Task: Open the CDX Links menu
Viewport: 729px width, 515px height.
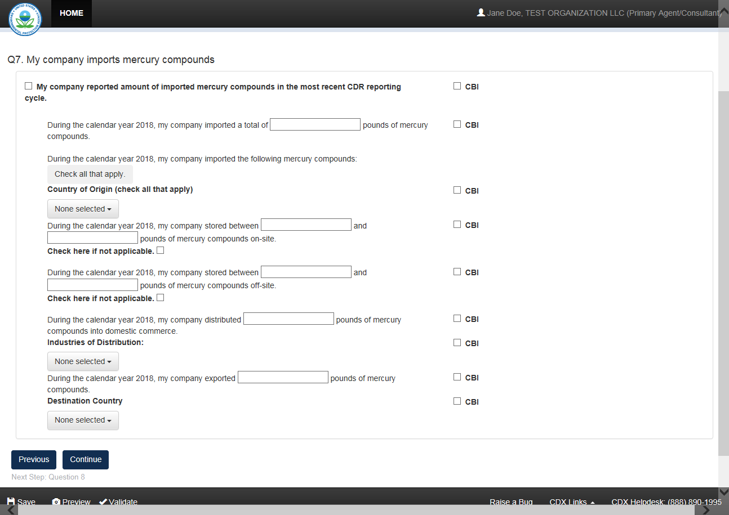Action: 572,501
